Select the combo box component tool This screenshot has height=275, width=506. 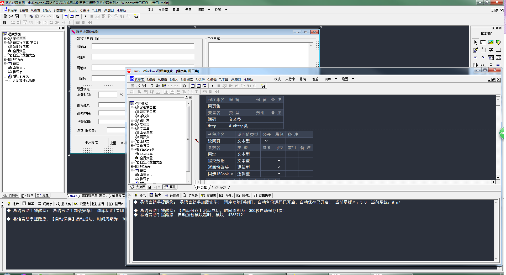[x=491, y=57]
